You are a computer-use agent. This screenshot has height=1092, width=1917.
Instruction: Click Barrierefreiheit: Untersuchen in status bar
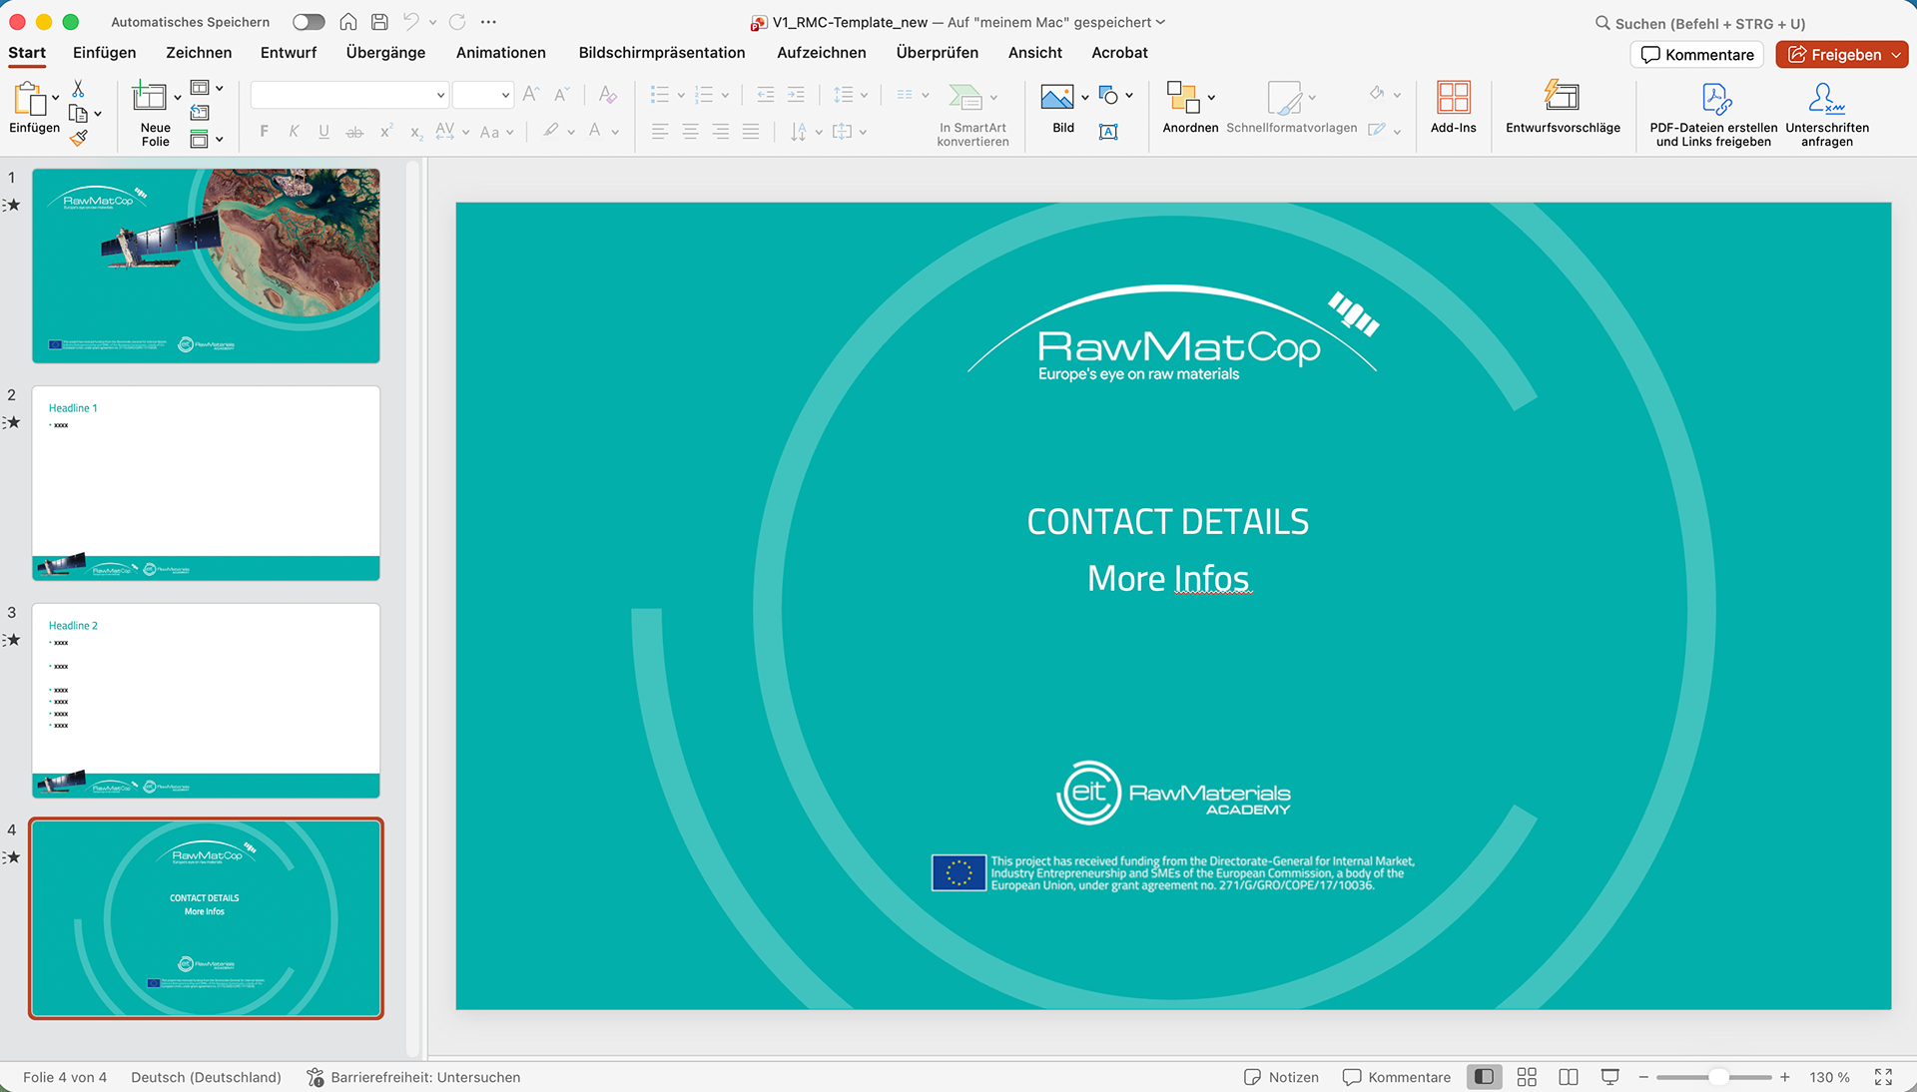click(x=413, y=1077)
